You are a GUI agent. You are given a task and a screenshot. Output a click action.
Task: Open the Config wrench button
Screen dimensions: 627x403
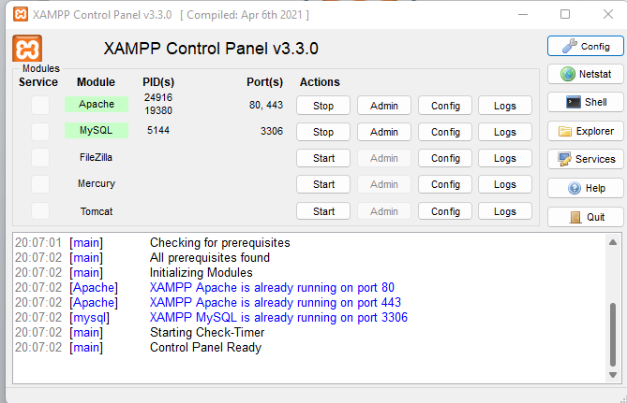tap(570, 46)
